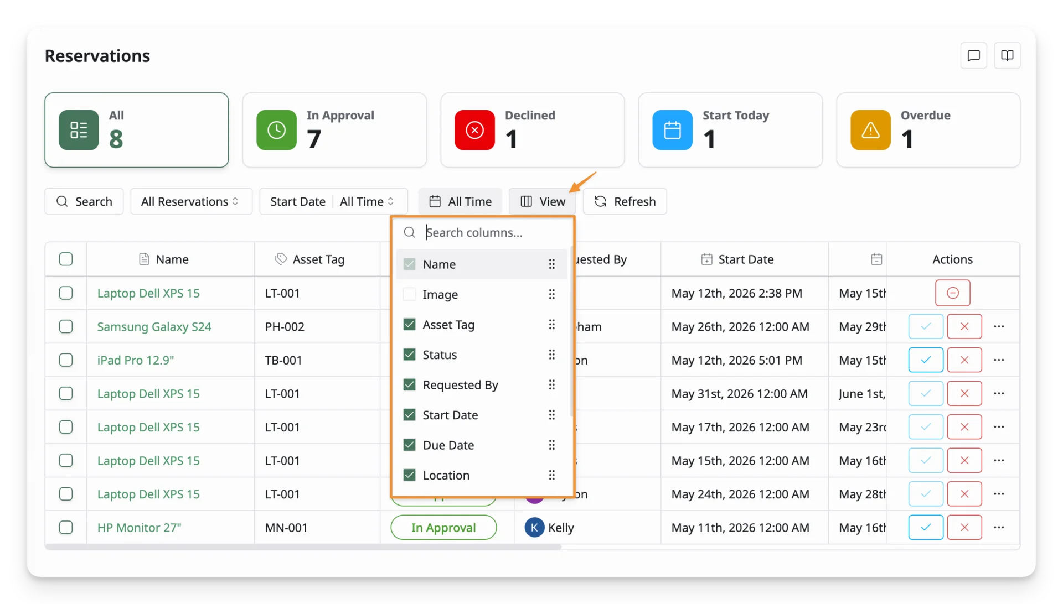The image size is (1063, 604).
Task: Decline the Samsung Galaxy S24 reservation
Action: [964, 326]
